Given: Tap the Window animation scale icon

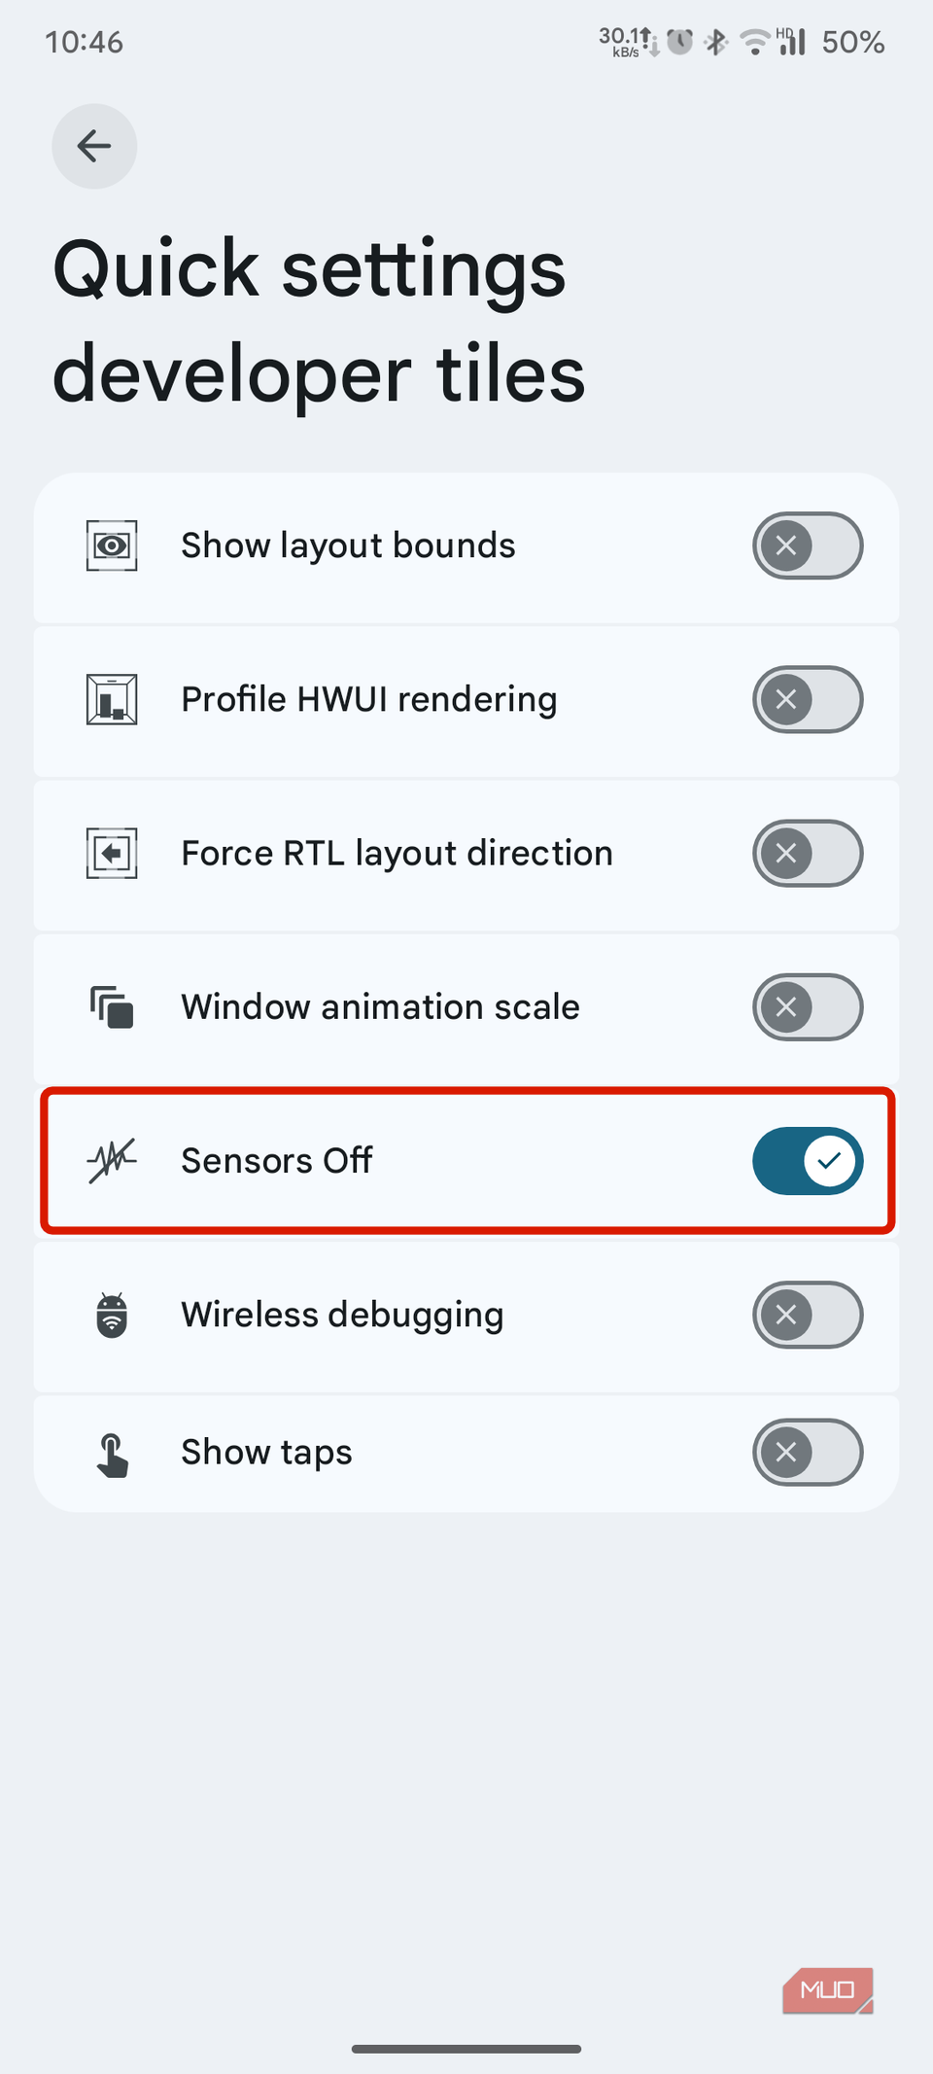Looking at the screenshot, I should [112, 1007].
